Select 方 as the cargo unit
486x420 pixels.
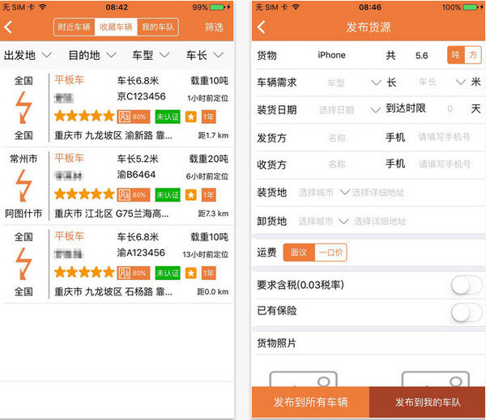coord(473,55)
